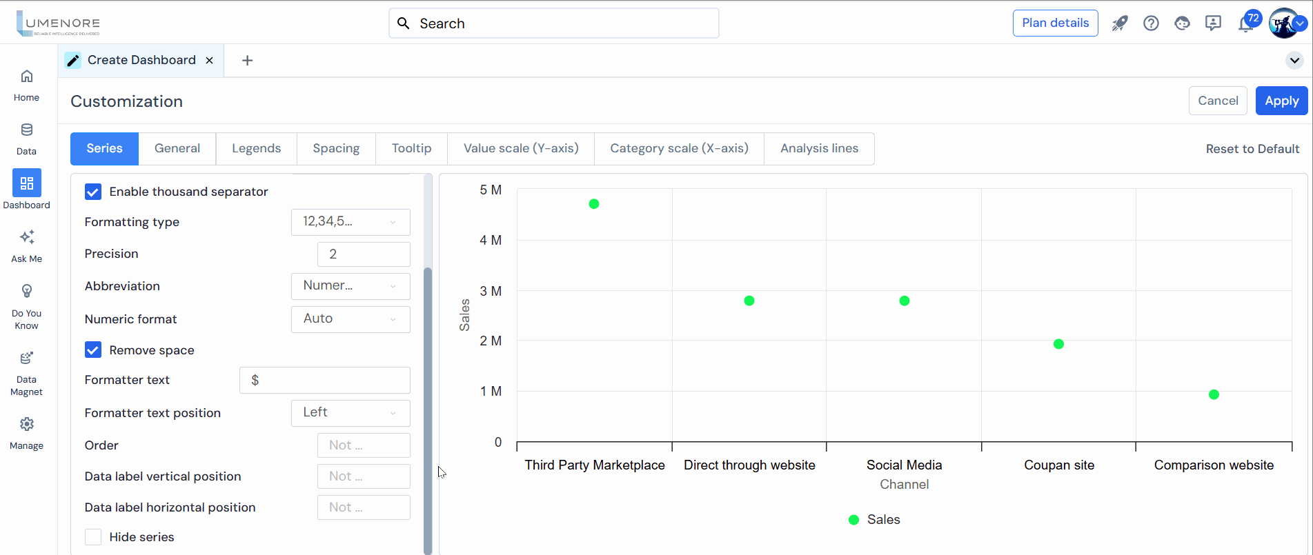Click the Apply button

tap(1281, 101)
